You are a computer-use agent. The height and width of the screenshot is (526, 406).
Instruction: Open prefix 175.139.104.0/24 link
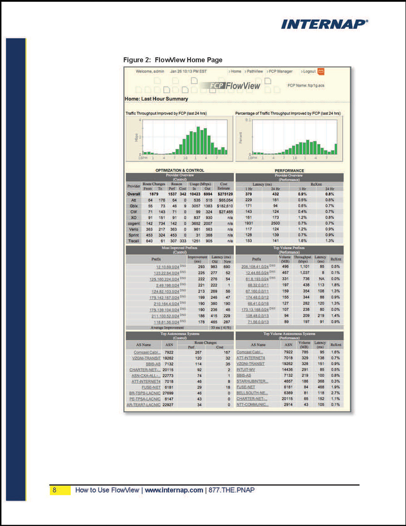point(164,310)
